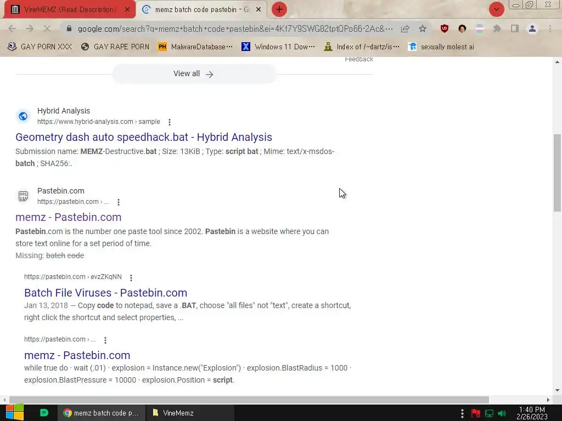
Task: Go back using the browser back arrow
Action: 12,29
